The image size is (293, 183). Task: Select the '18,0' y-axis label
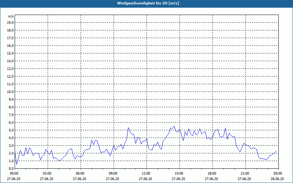(x=10, y=30)
